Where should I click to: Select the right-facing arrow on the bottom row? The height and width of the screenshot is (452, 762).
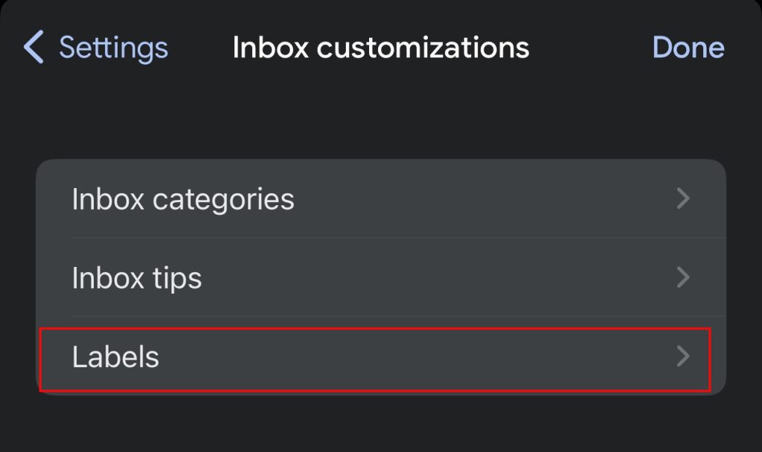point(682,356)
